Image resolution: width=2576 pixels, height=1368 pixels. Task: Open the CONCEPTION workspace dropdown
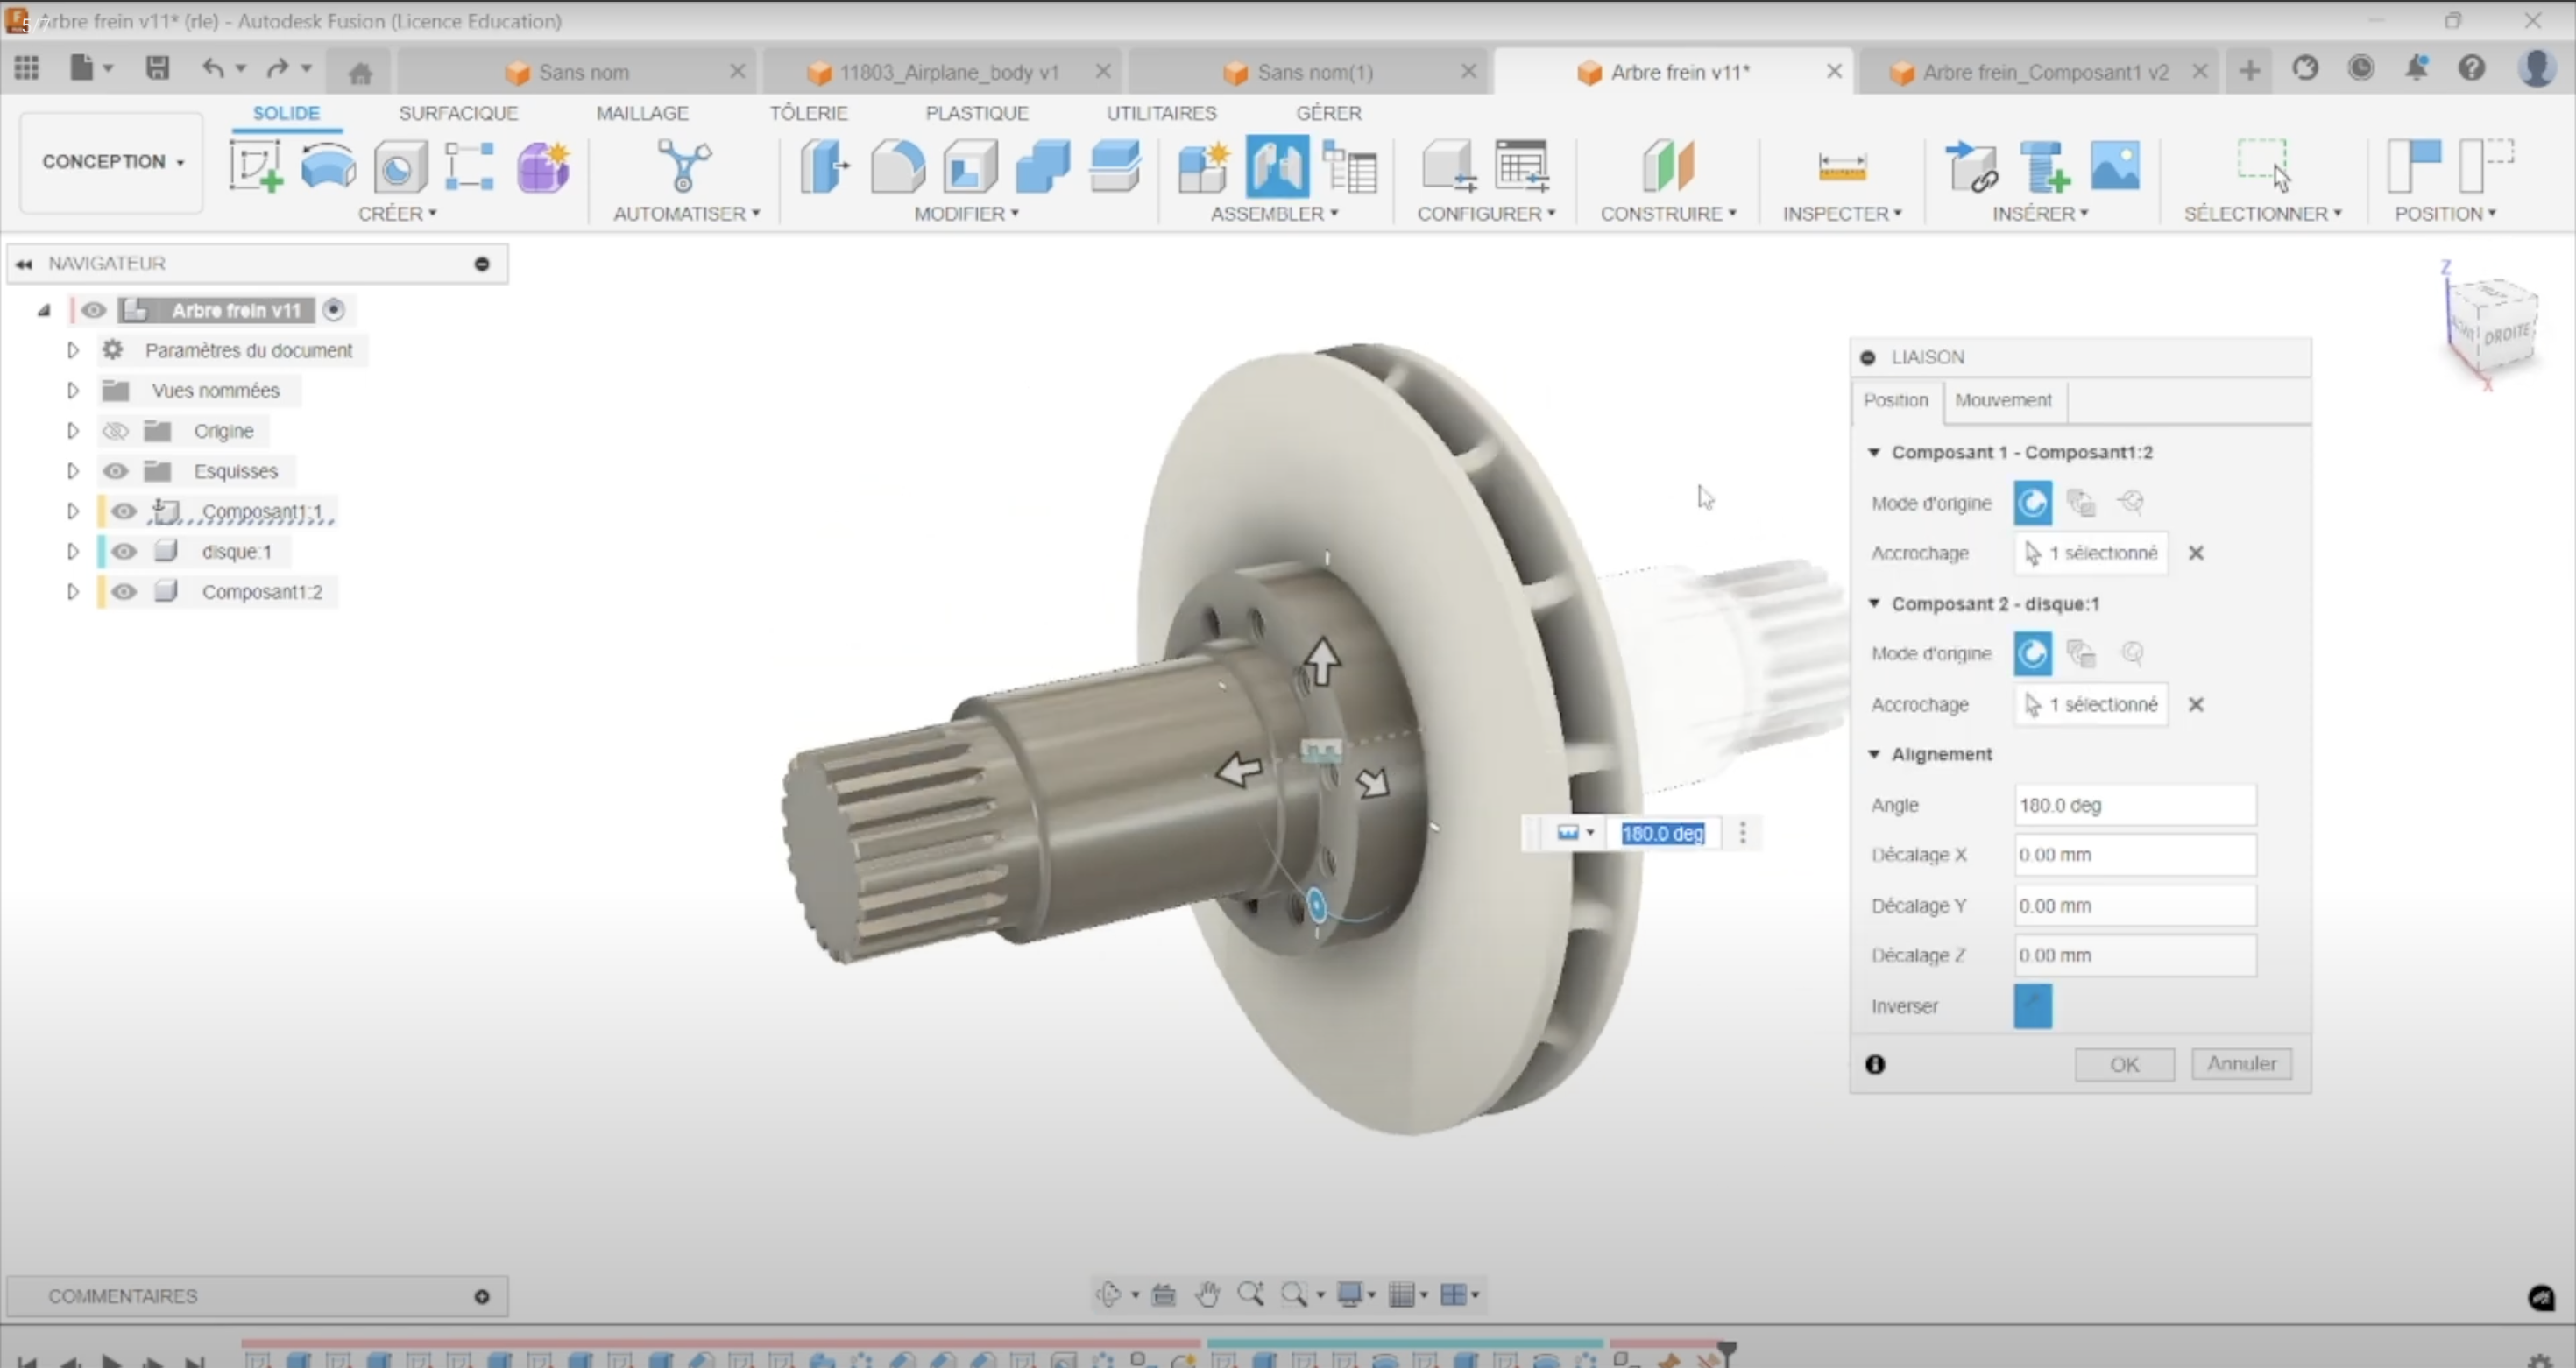pos(112,162)
